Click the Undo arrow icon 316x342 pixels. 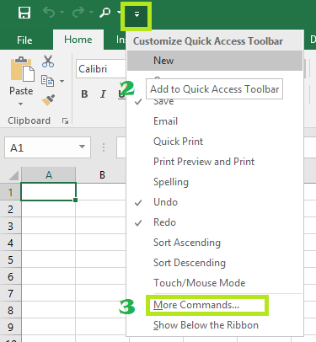[x=49, y=13]
